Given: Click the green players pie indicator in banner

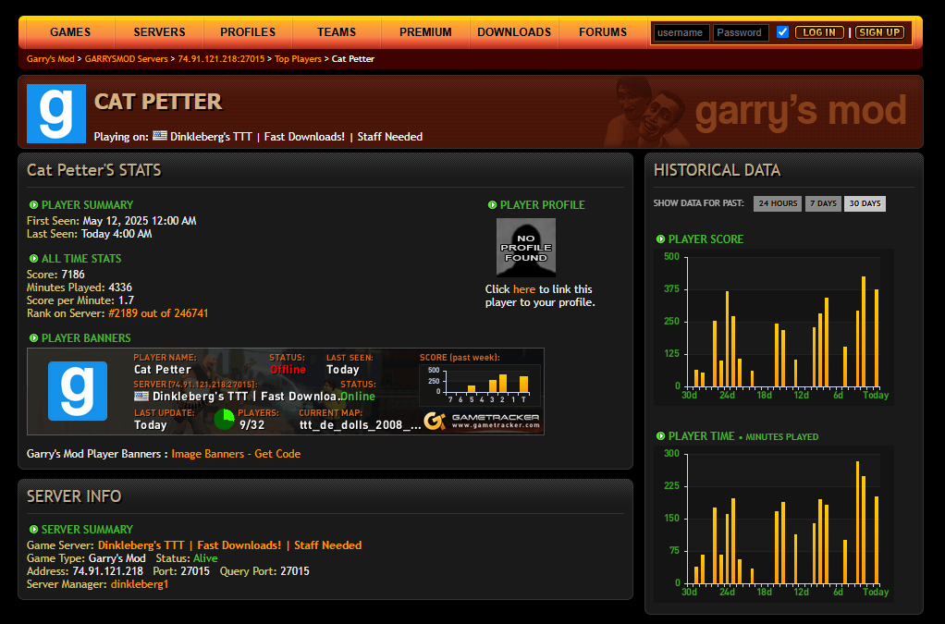Looking at the screenshot, I should click(224, 419).
